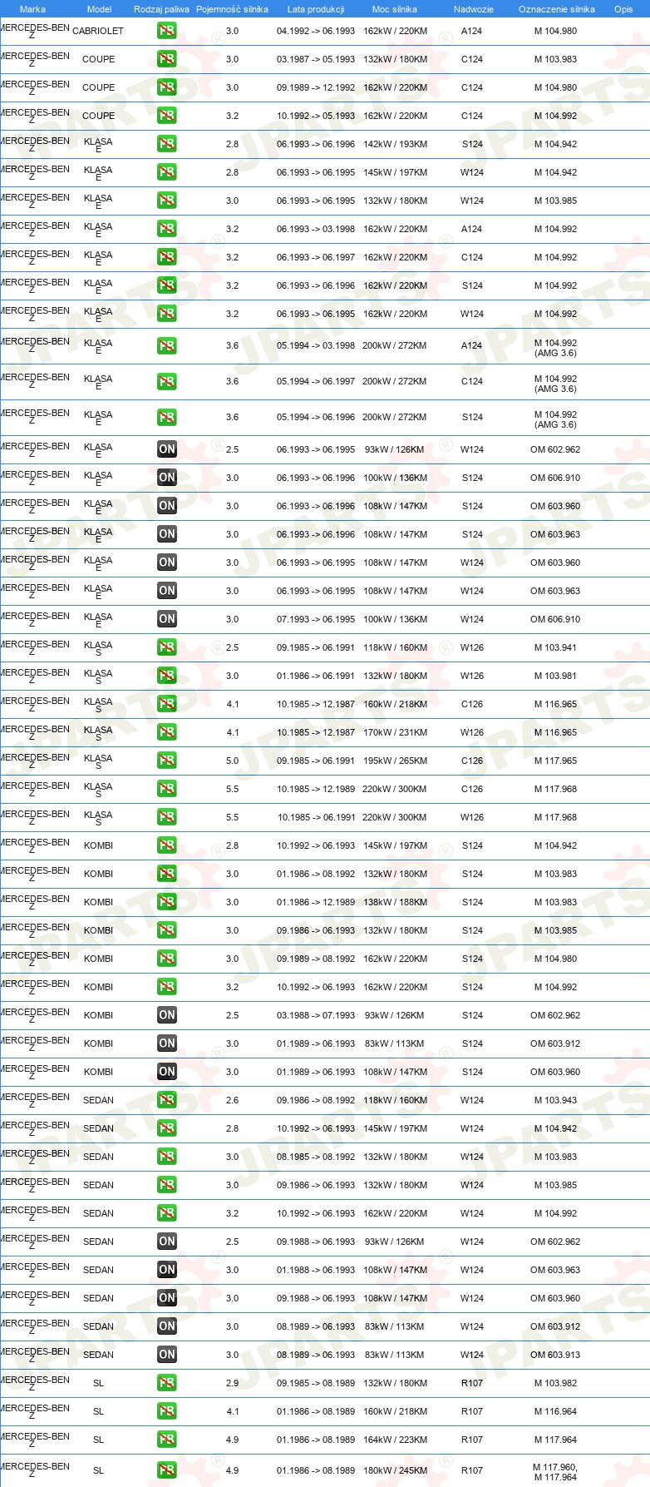
Task: Click the engine code M 103.941
Action: coord(555,647)
